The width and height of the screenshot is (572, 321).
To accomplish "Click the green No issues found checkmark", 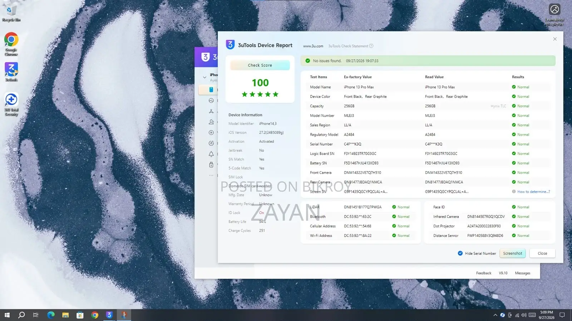I will pyautogui.click(x=307, y=61).
